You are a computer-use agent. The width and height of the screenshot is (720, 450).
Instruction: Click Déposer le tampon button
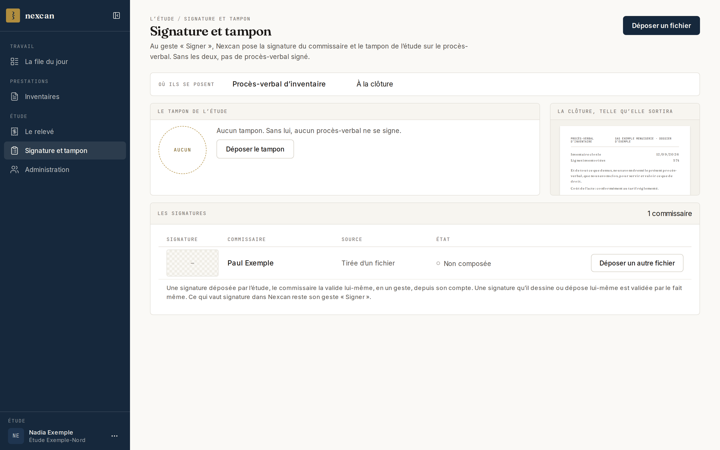point(255,149)
